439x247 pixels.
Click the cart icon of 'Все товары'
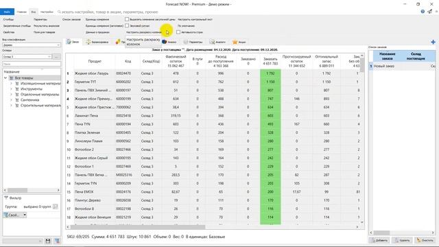12,78
